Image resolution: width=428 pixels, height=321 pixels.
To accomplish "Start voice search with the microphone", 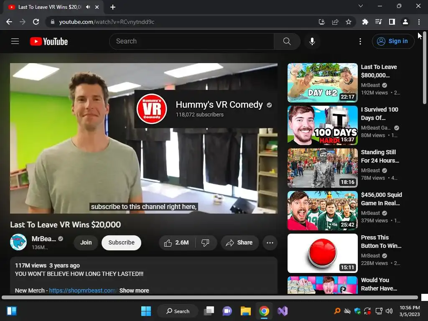I will point(312,41).
